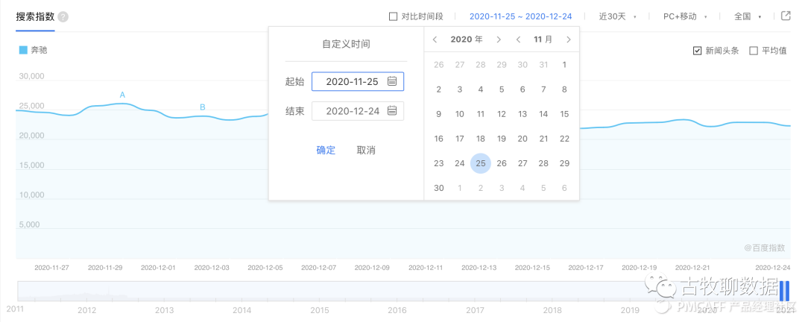
Task: Click the 2020-12-01 x-axis label
Action: coord(158,268)
